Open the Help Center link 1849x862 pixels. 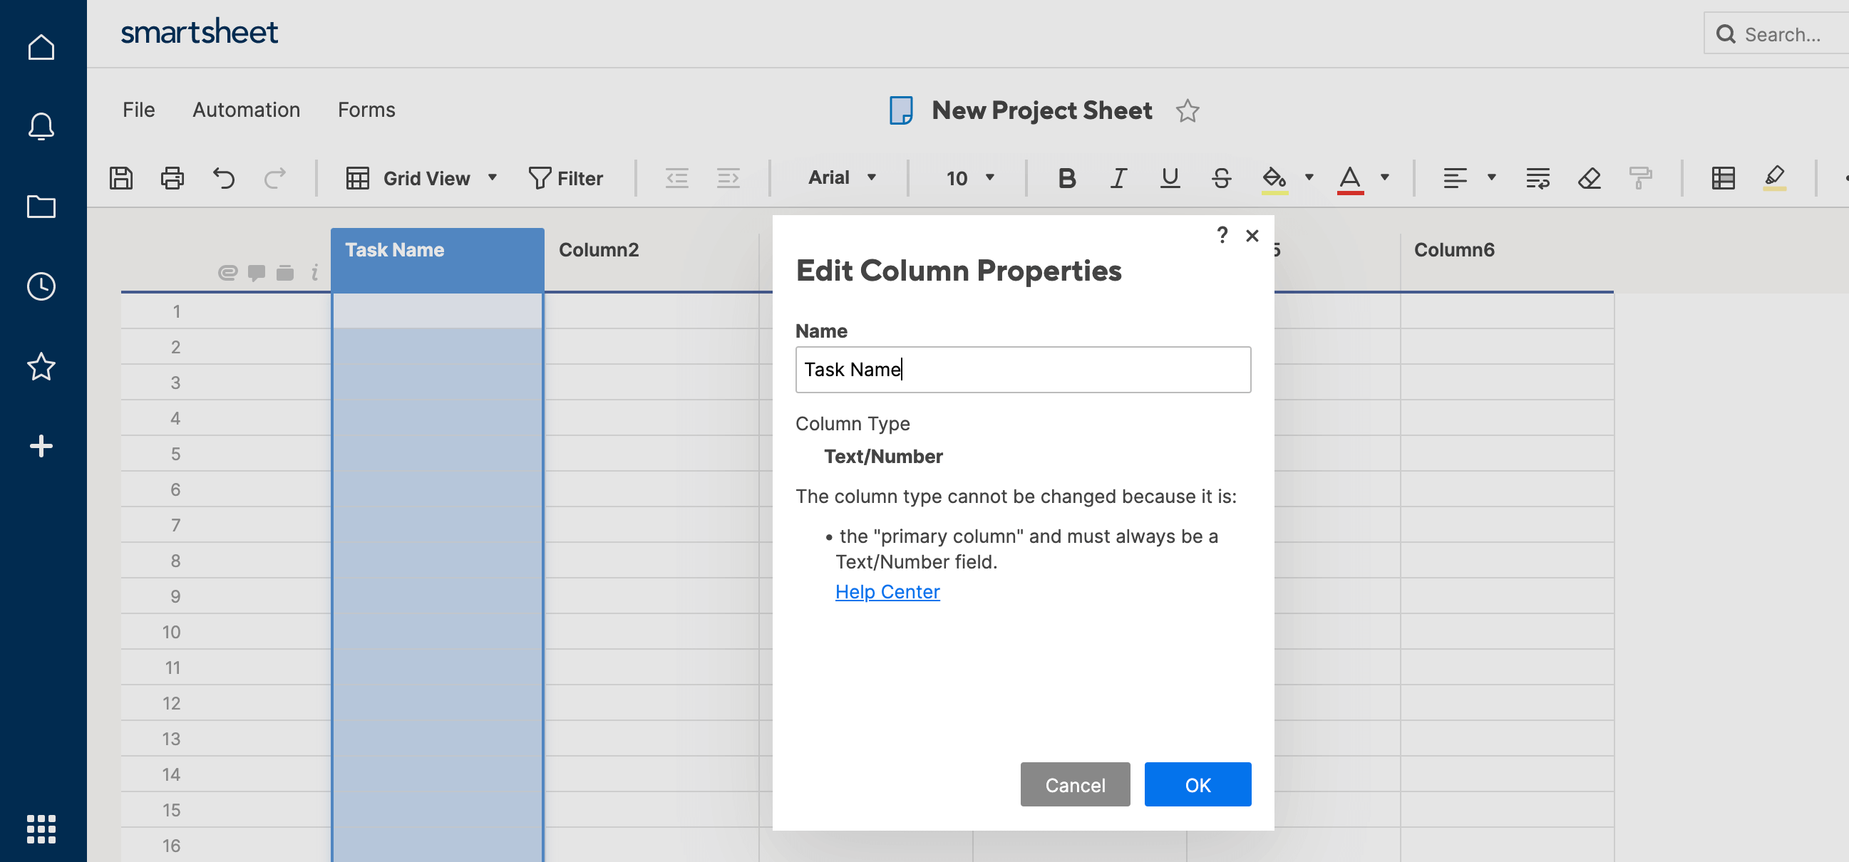(887, 591)
